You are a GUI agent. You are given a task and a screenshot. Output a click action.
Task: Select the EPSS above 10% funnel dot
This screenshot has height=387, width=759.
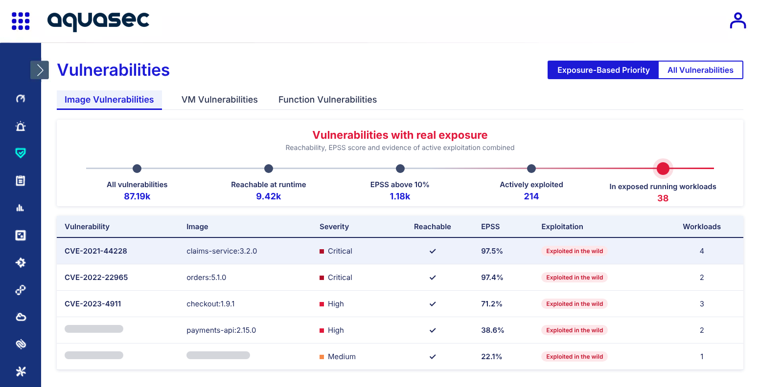pos(400,169)
